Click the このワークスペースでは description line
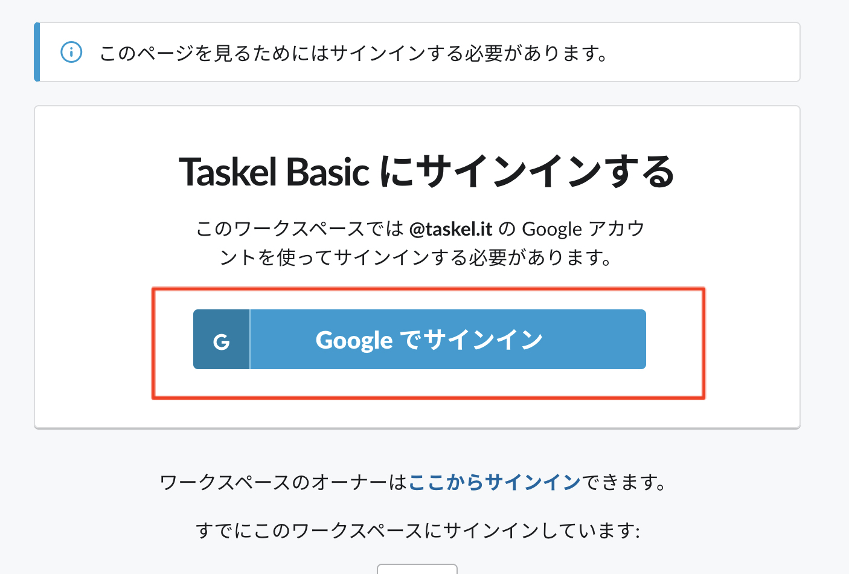849x574 pixels. click(300, 229)
